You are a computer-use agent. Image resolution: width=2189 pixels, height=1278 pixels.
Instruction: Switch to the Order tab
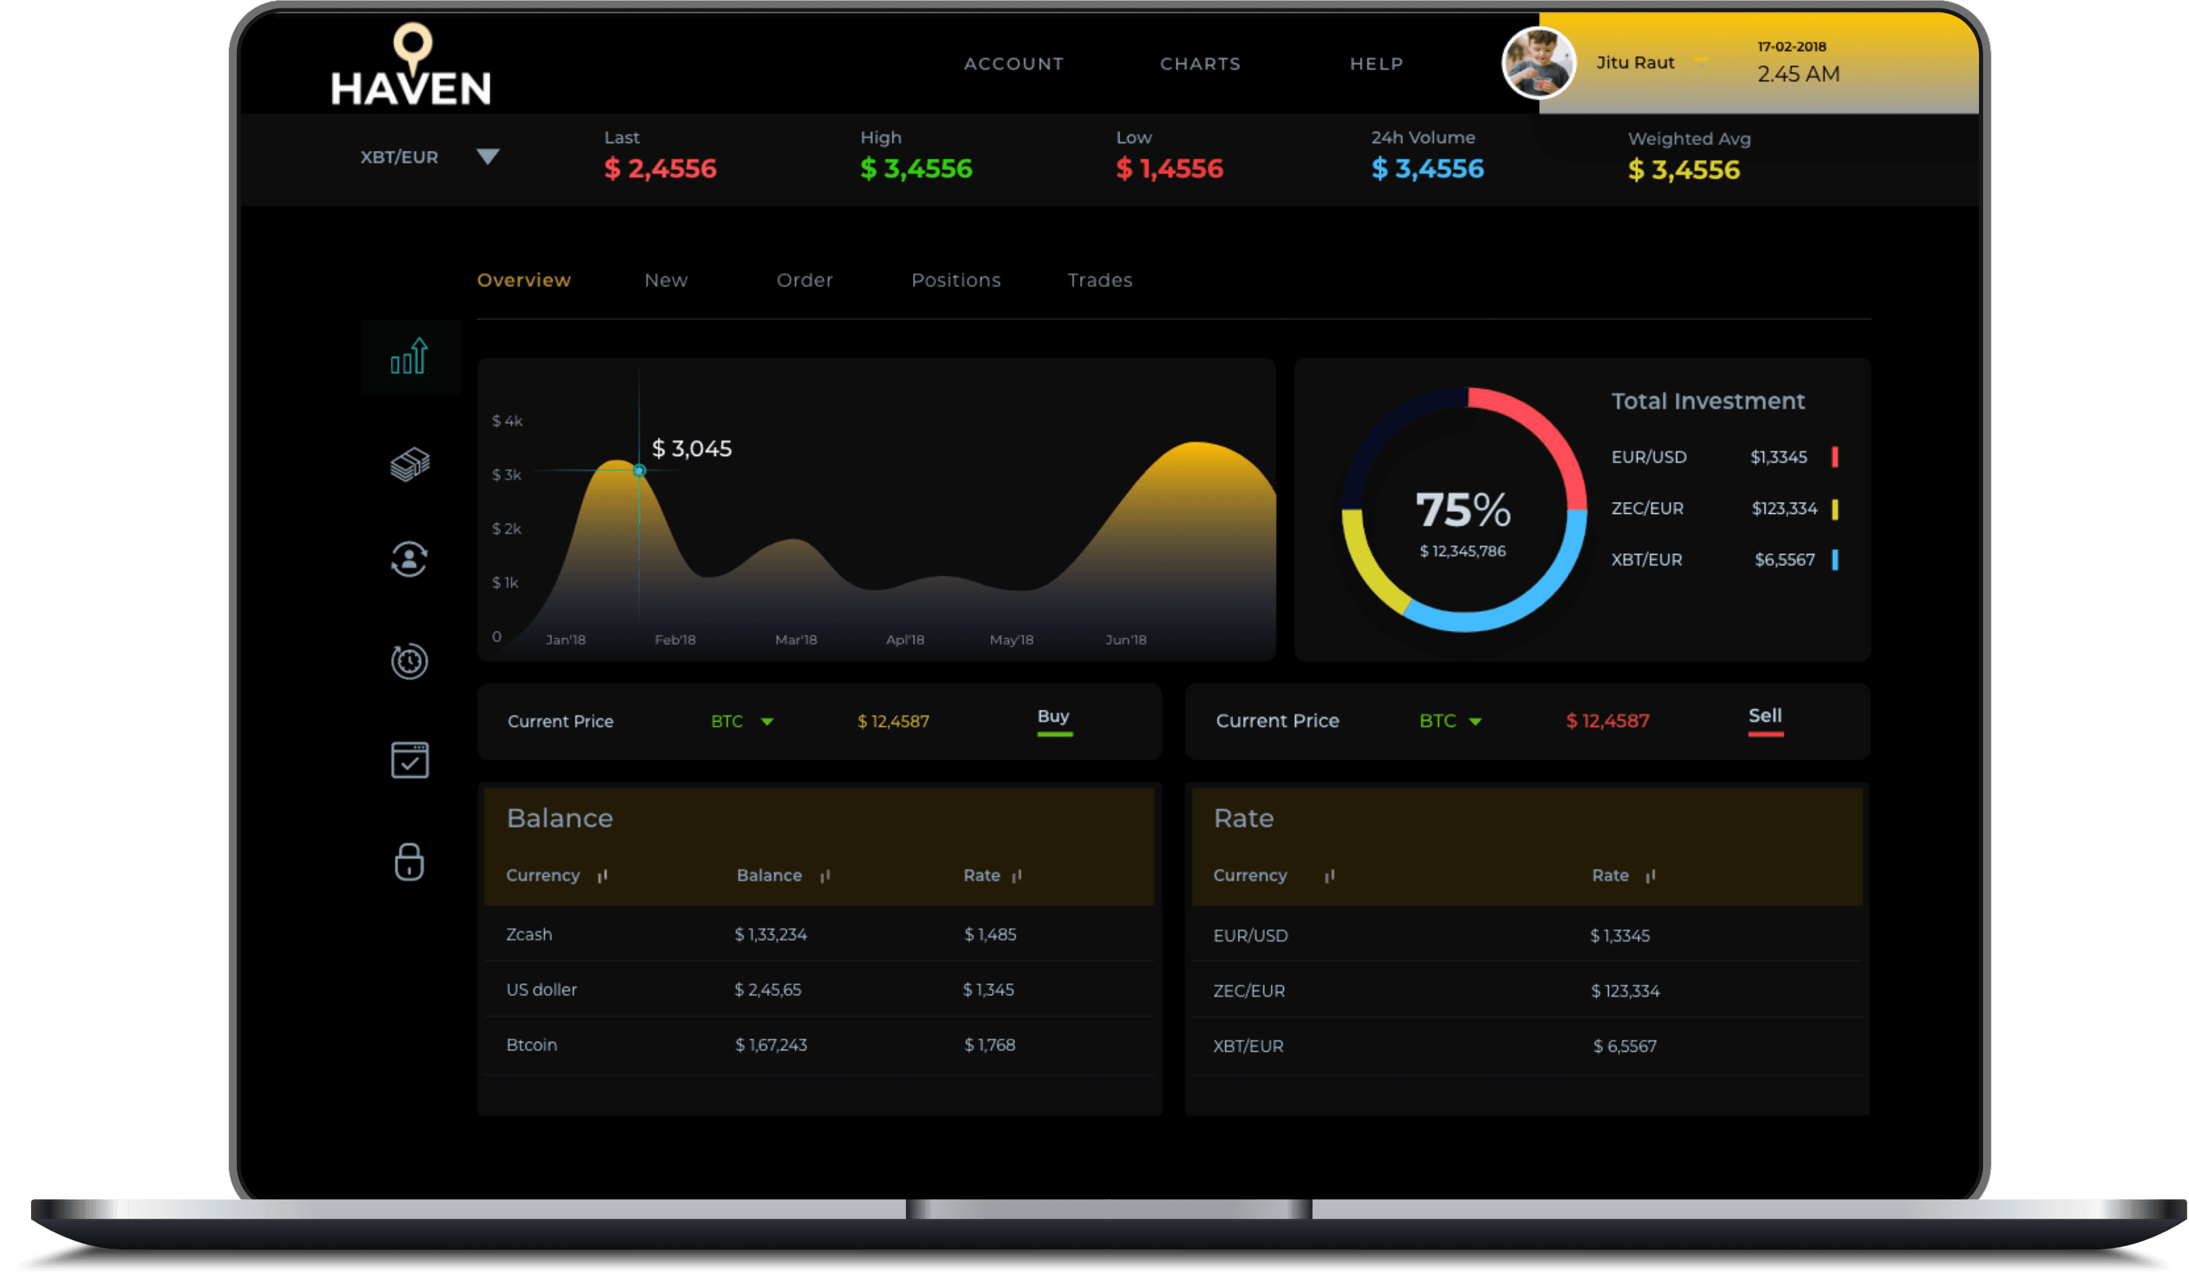[x=805, y=281]
